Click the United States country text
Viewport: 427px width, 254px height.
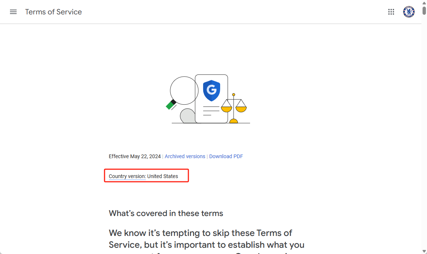coord(163,176)
